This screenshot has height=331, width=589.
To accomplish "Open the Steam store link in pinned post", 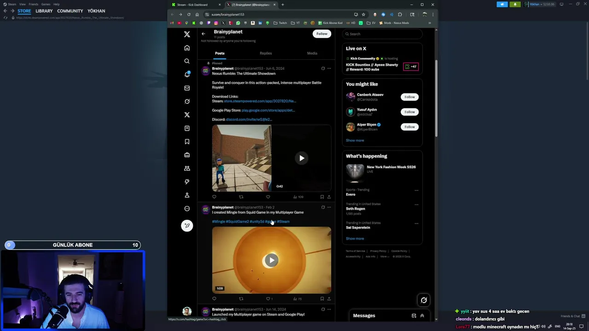I will (260, 101).
